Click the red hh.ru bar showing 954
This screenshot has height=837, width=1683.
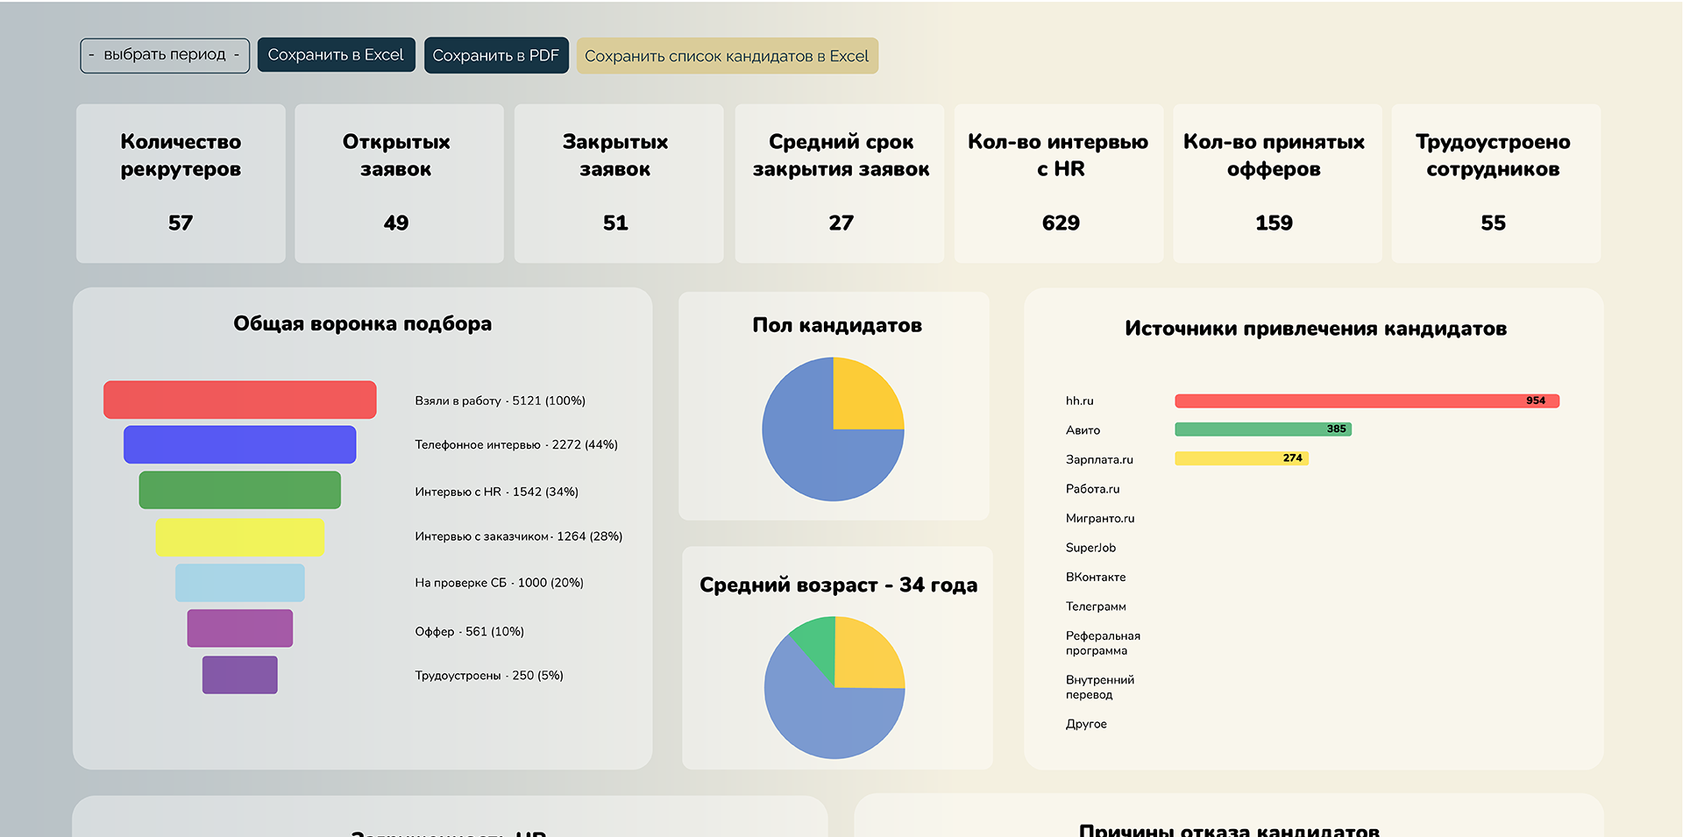pyautogui.click(x=1367, y=401)
